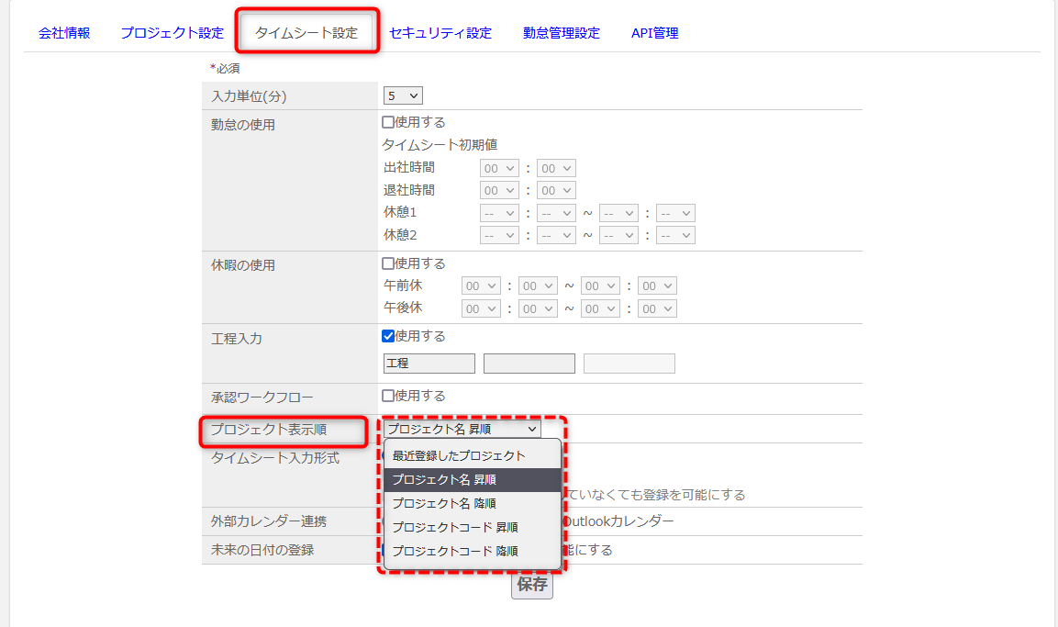Uncheck 工程入力 使用する checkbox

pyautogui.click(x=388, y=336)
